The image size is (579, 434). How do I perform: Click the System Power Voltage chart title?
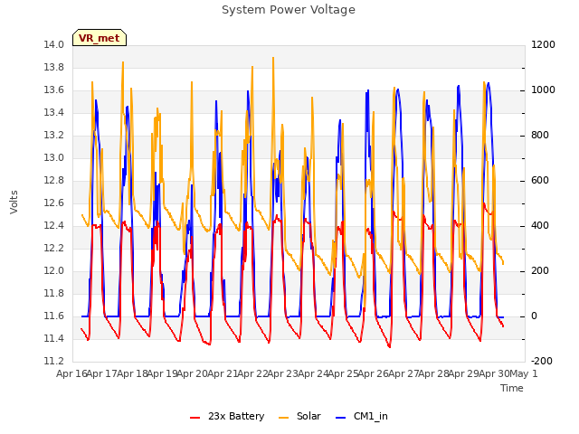click(x=289, y=10)
